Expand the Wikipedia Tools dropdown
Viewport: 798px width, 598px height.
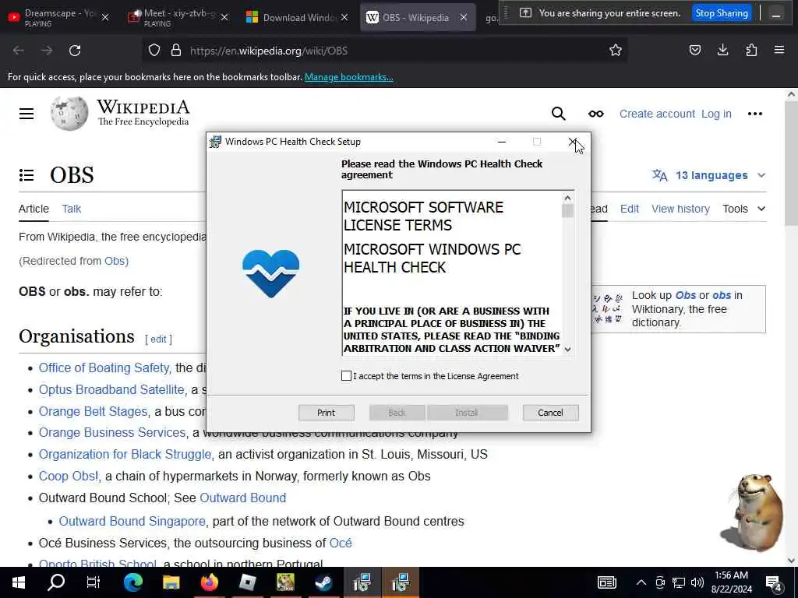click(x=743, y=209)
